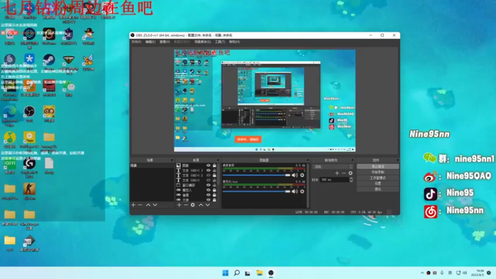Open PotPlayer desktop shortcut
The height and width of the screenshot is (279, 496).
point(29,140)
